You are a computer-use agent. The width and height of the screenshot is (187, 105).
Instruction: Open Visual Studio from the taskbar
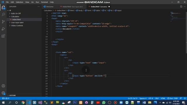pos(40,102)
